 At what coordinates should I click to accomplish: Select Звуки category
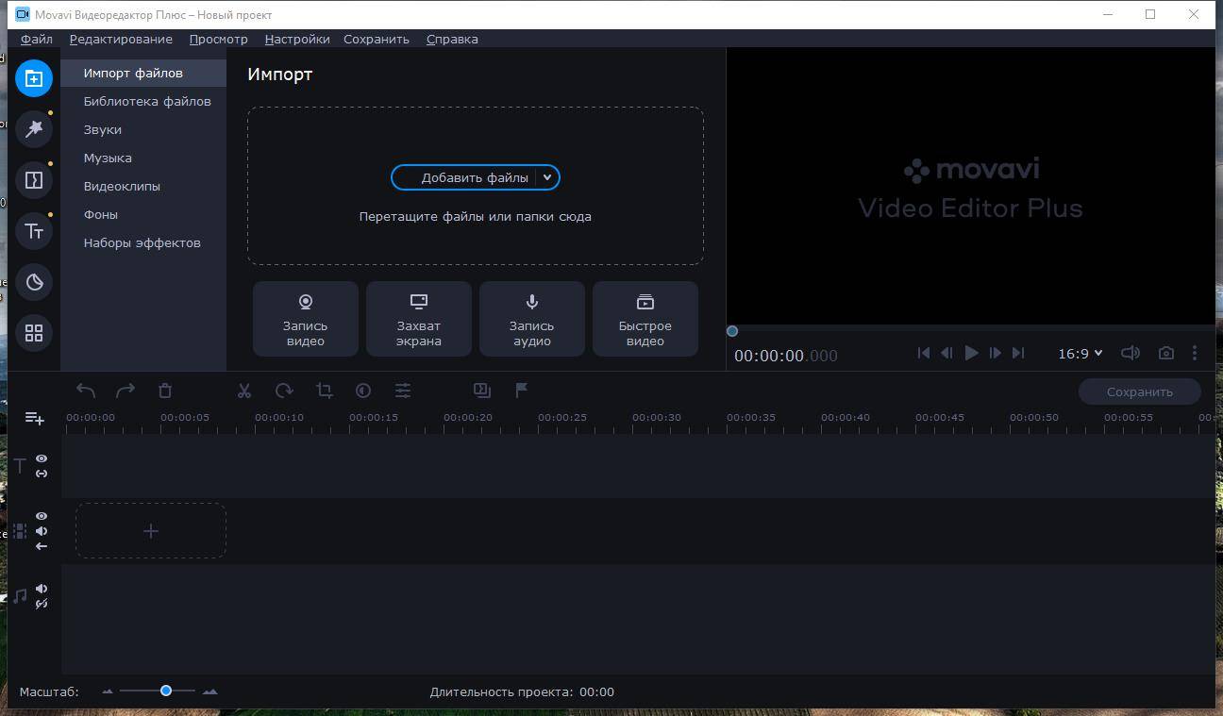pyautogui.click(x=143, y=129)
